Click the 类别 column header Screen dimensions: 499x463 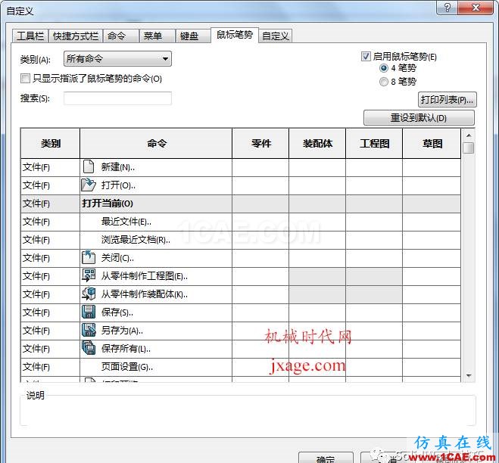[x=50, y=144]
